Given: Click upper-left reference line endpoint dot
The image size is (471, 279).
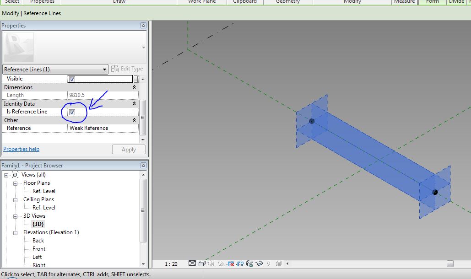Looking at the screenshot, I should click(312, 121).
